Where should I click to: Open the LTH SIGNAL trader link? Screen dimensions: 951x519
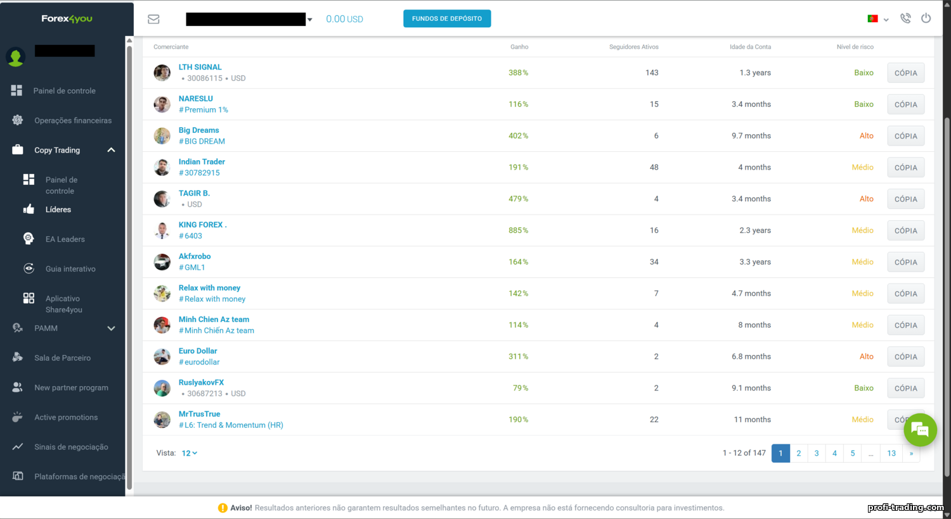coord(200,67)
